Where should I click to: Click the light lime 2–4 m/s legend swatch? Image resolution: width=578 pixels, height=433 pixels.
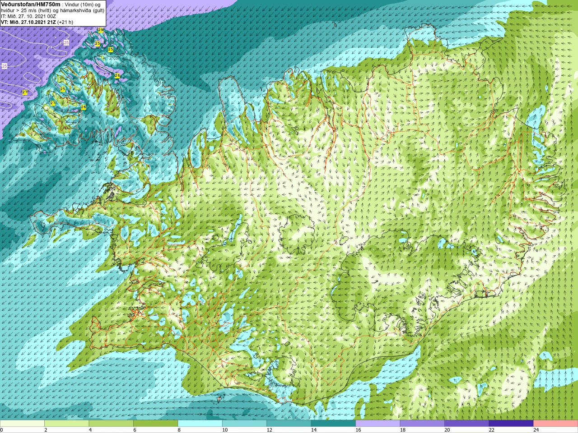pos(66,424)
